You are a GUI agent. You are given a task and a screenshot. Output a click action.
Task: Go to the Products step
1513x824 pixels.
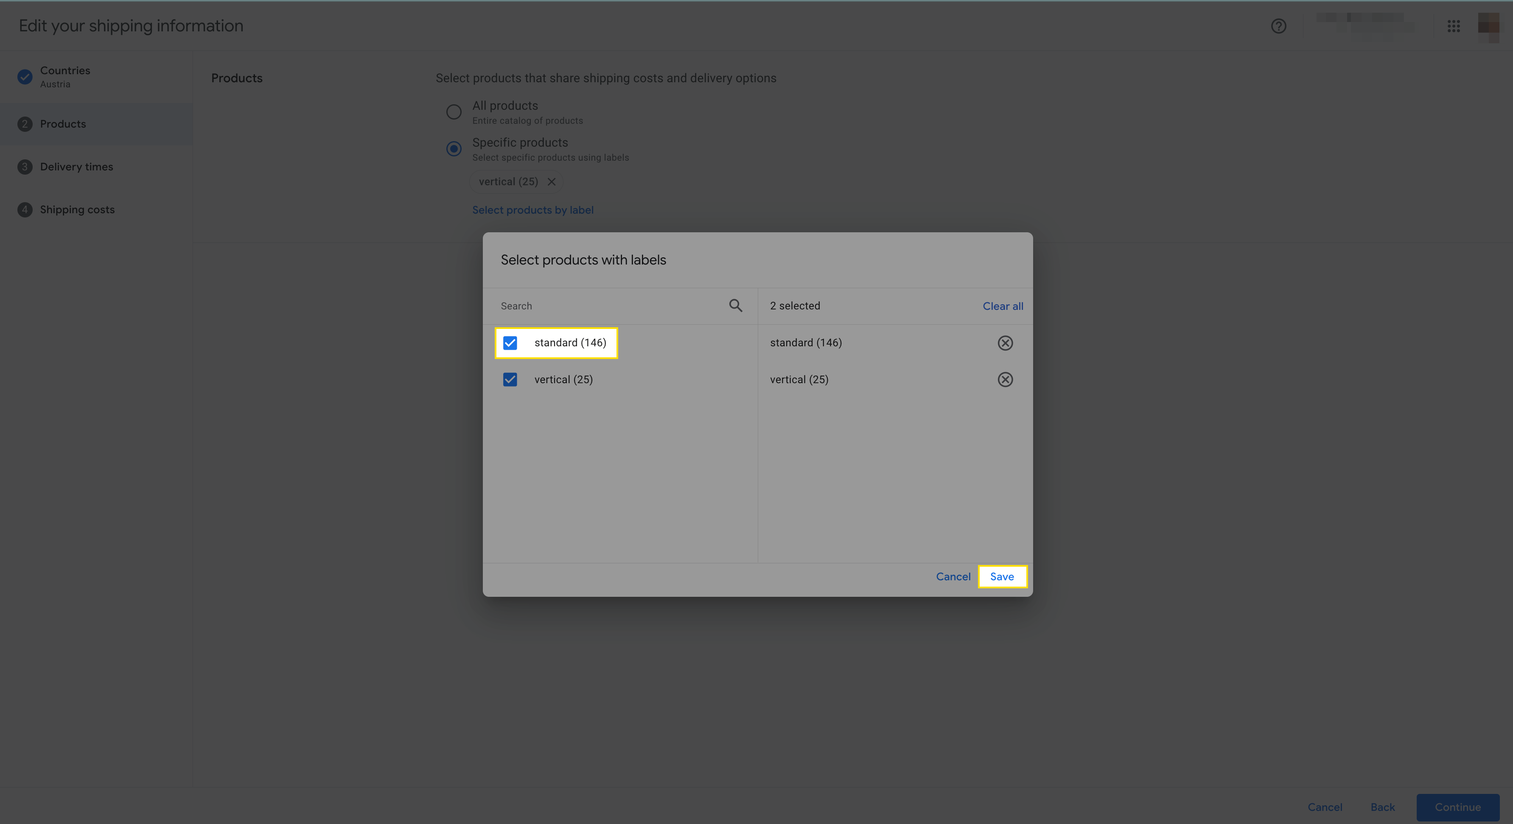tap(96, 124)
